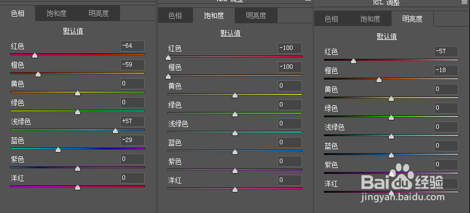The image size is (470, 213).
Task: Click 紫色 hue value field
Action: point(132,159)
